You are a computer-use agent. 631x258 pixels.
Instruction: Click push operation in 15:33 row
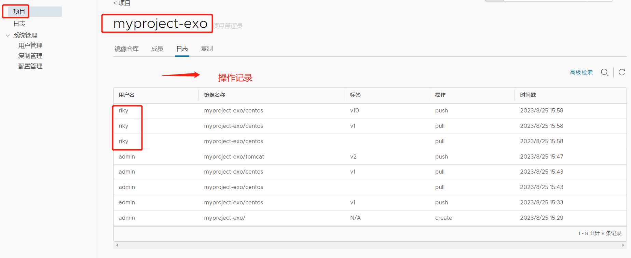coord(441,203)
